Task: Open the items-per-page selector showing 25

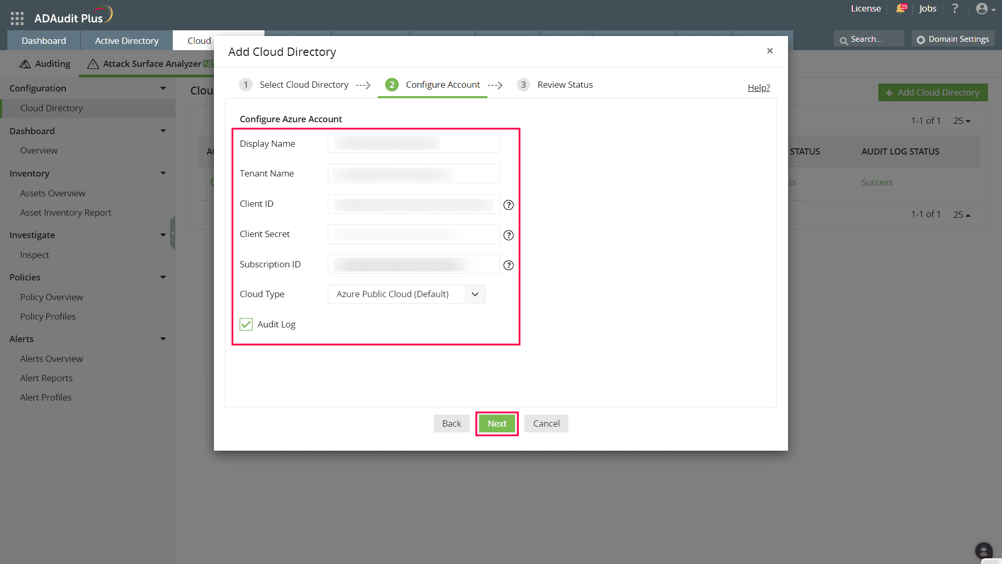Action: pos(962,121)
